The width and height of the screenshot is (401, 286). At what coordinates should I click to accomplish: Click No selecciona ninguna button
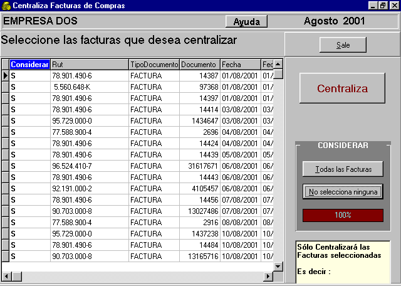tap(343, 191)
